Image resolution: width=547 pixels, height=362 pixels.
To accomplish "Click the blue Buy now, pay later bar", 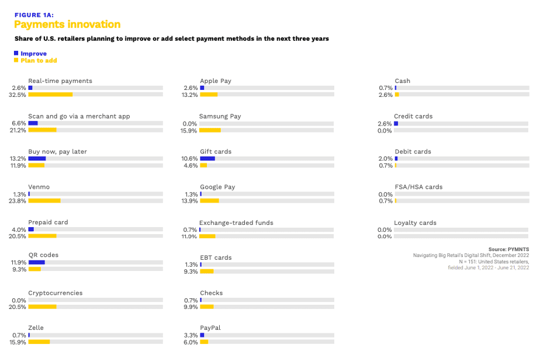I will pyautogui.click(x=37, y=158).
